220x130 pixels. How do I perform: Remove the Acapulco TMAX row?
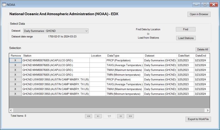[x=15, y=70]
